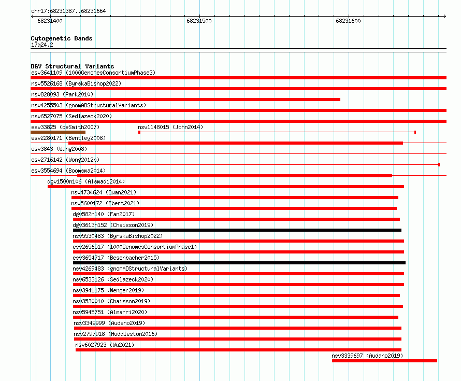Click the DGV Structural Variants track title
The image size is (461, 381).
point(73,66)
